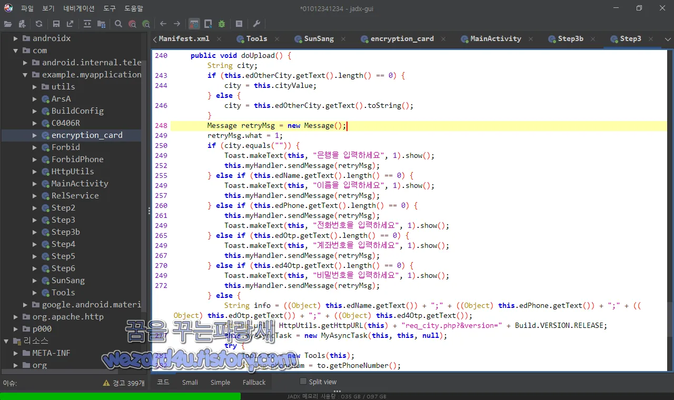This screenshot has height=400, width=674.
Task: Open the 보기 menu
Action: [48, 8]
